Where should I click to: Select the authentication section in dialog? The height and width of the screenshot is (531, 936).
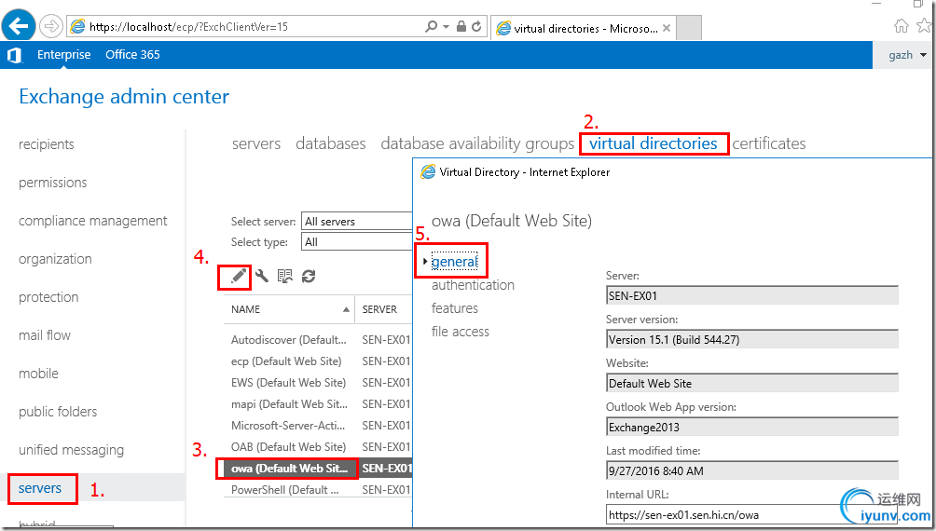(473, 284)
